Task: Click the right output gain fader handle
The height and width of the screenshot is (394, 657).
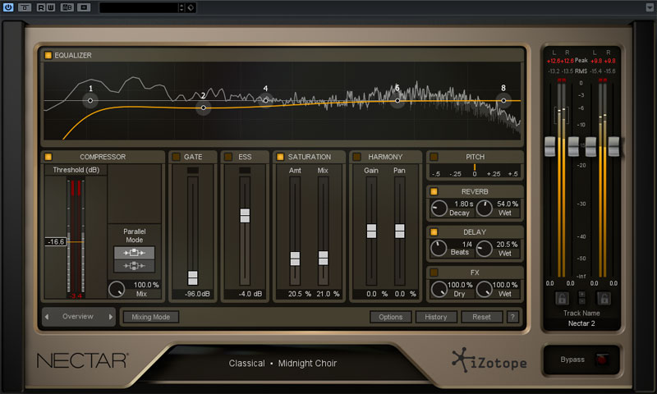Action: [613, 147]
